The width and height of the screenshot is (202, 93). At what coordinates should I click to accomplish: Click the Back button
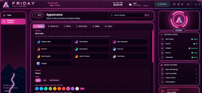pos(38,15)
